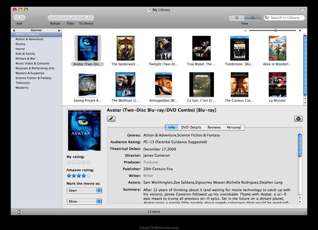
Task: Select Military & War genre
Action: point(36,59)
